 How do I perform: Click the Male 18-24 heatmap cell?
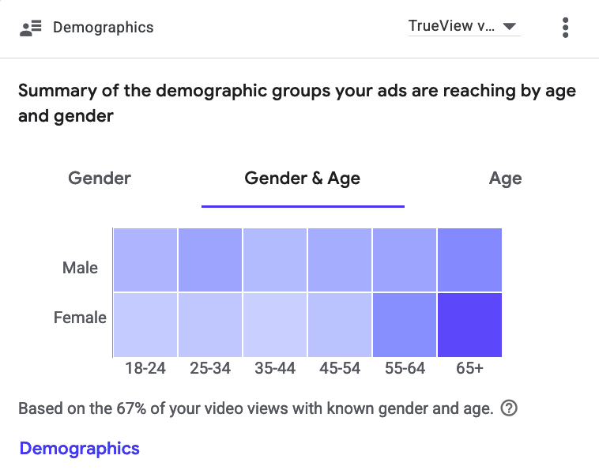tap(145, 260)
